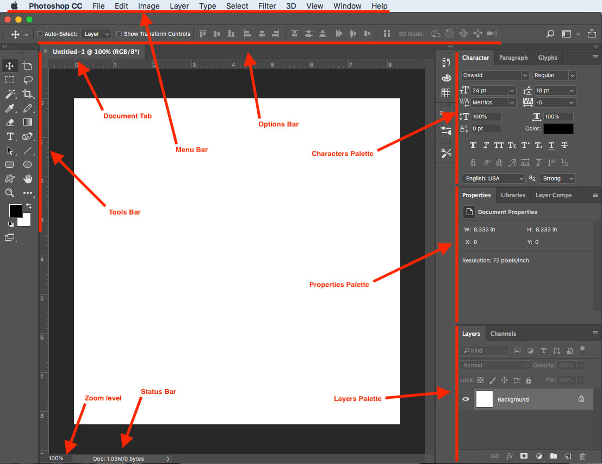
Task: Select the Path Selection arrow tool
Action: tap(10, 151)
